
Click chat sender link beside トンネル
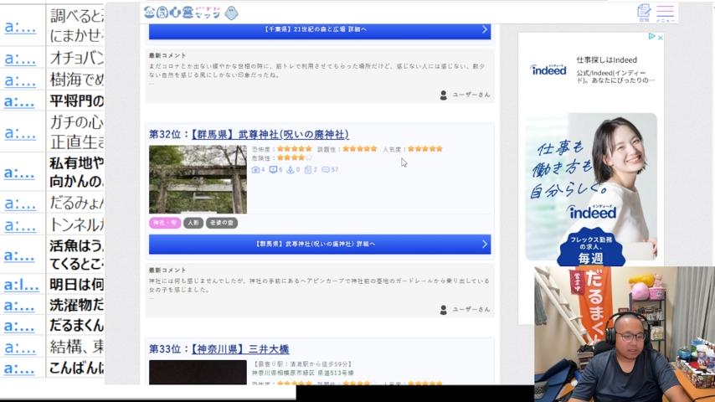[x=20, y=225]
